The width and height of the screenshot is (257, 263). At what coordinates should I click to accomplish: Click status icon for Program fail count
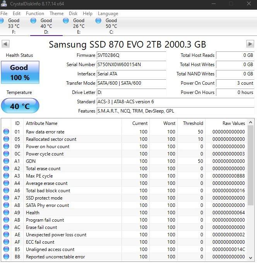6,220
